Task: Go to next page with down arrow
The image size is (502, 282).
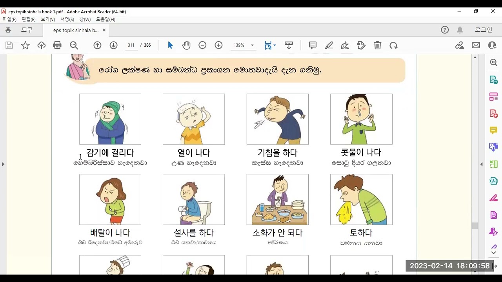Action: (x=113, y=45)
